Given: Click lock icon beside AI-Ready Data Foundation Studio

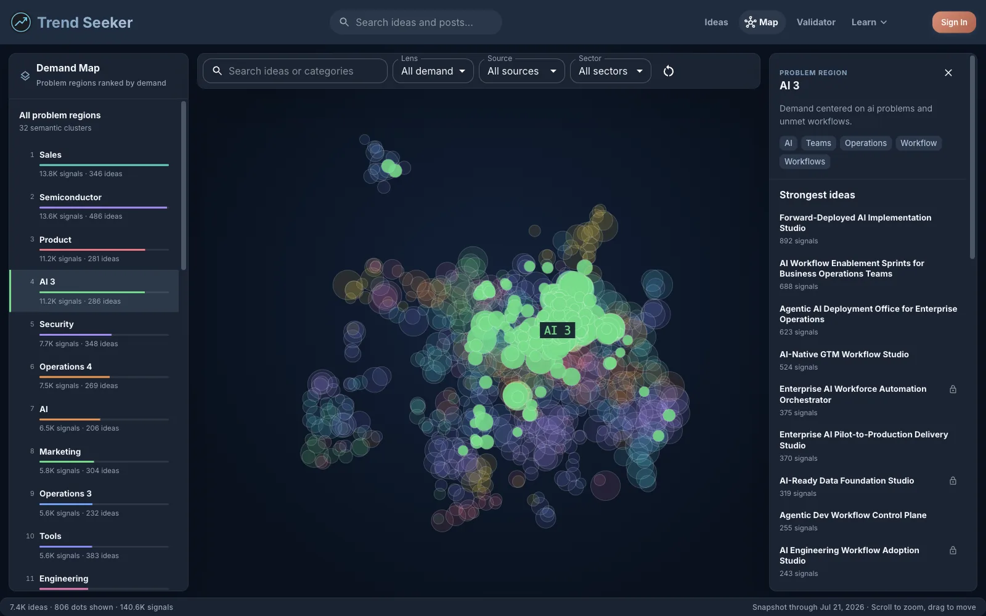Looking at the screenshot, I should pos(953,480).
